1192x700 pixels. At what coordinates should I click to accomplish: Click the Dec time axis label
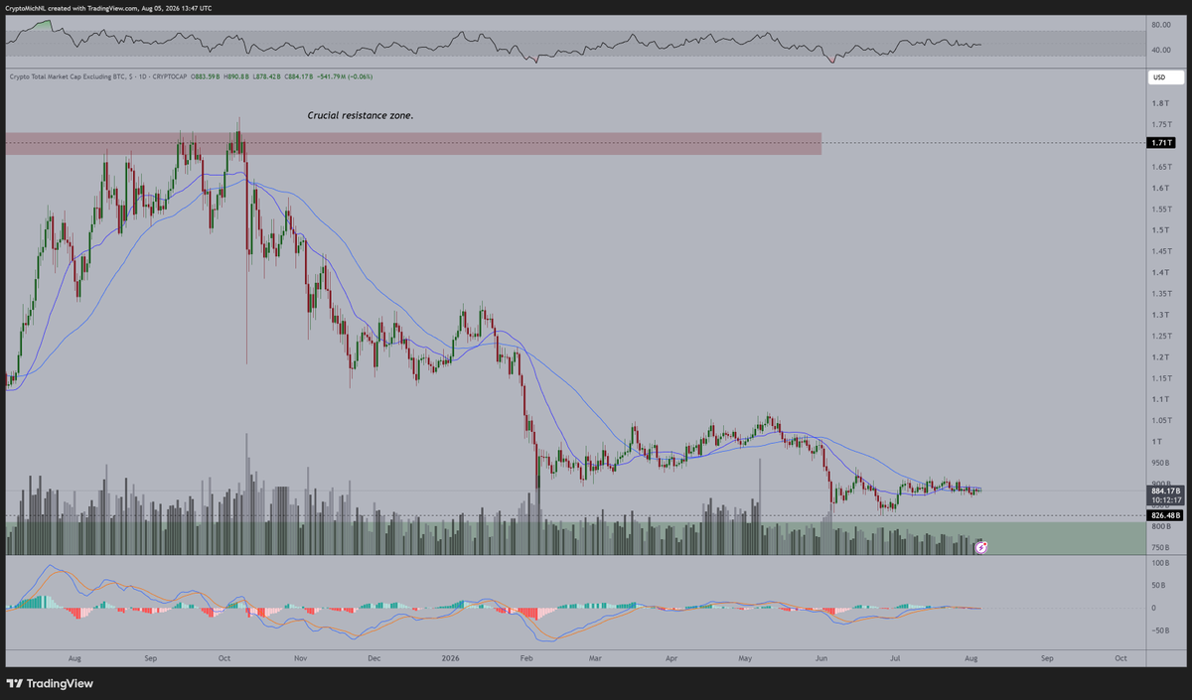coord(373,657)
